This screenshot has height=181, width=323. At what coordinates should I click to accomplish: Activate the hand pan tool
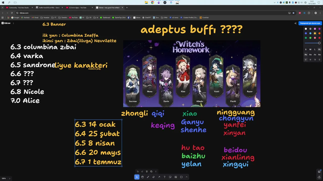[142, 177]
